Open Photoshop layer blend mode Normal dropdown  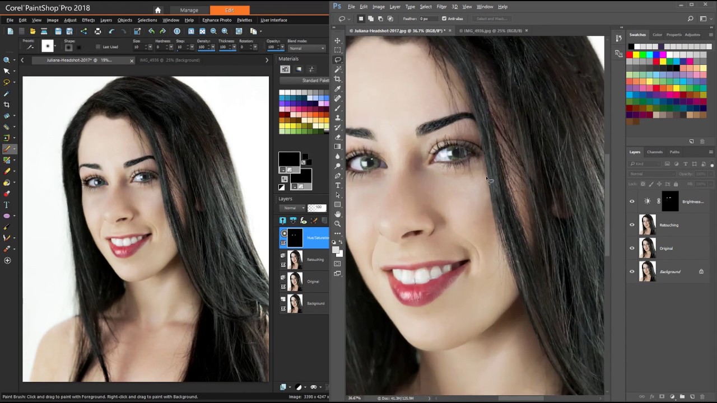pos(653,174)
